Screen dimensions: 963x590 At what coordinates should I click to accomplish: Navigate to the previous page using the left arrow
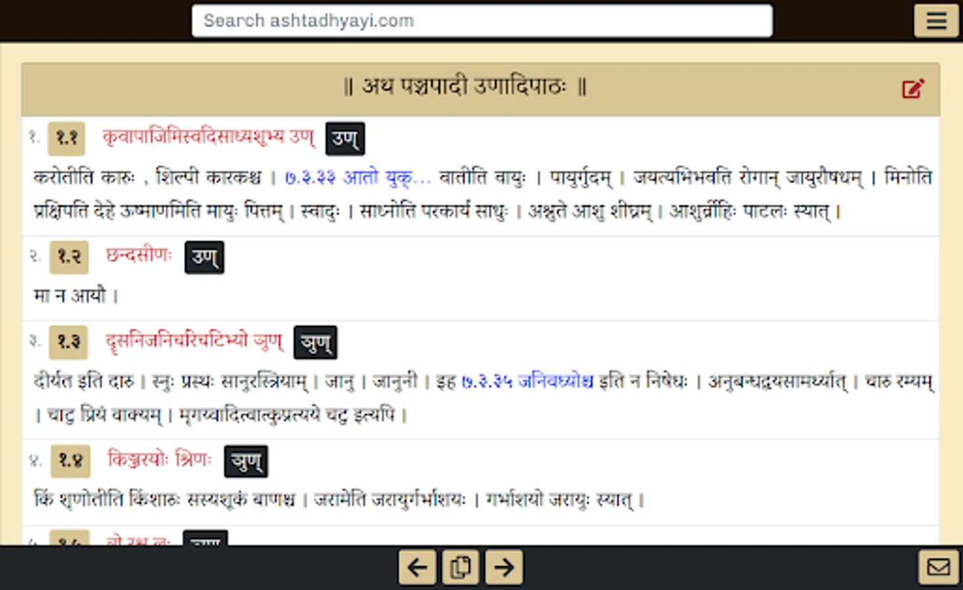pyautogui.click(x=416, y=567)
